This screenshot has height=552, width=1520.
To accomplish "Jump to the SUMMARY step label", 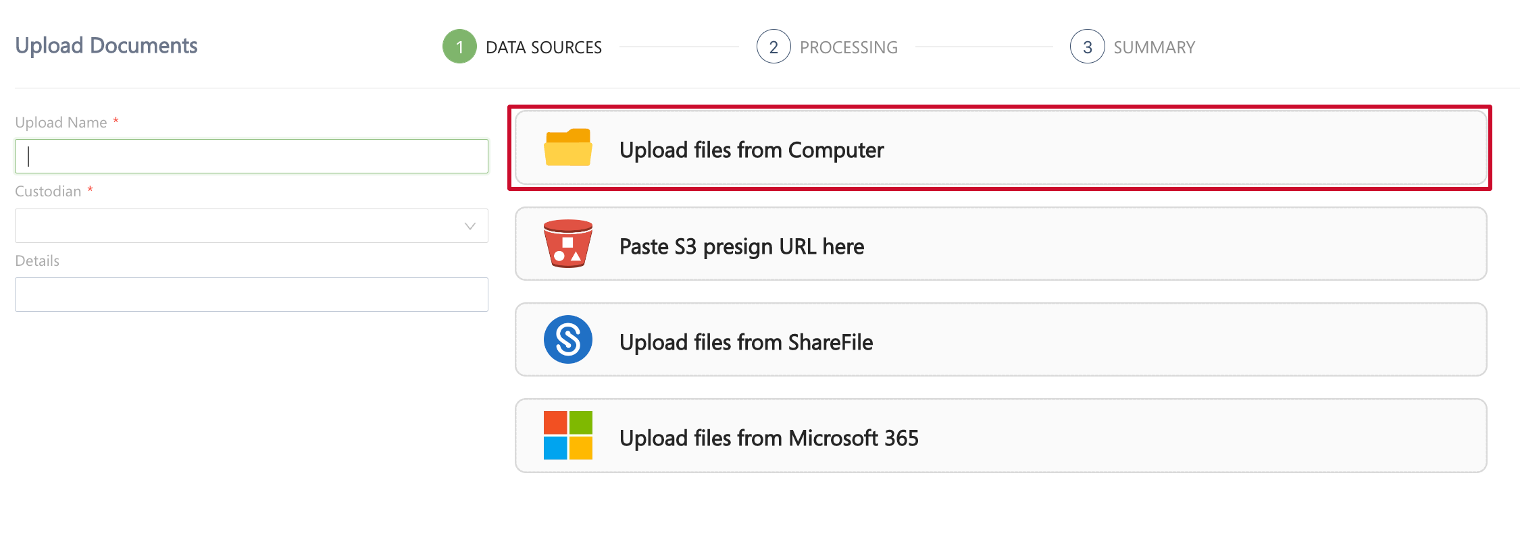I will (x=1154, y=47).
